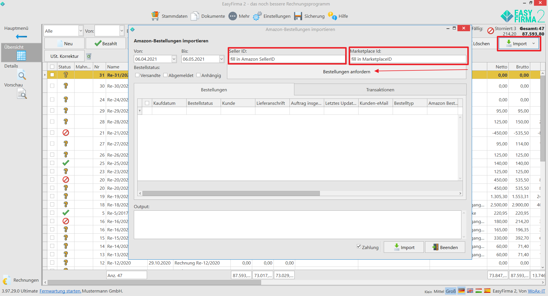Open Fernwartung starten link
The height and width of the screenshot is (296, 548).
tap(60, 291)
